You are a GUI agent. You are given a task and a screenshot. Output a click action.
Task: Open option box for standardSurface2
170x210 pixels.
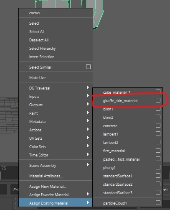tap(158, 184)
